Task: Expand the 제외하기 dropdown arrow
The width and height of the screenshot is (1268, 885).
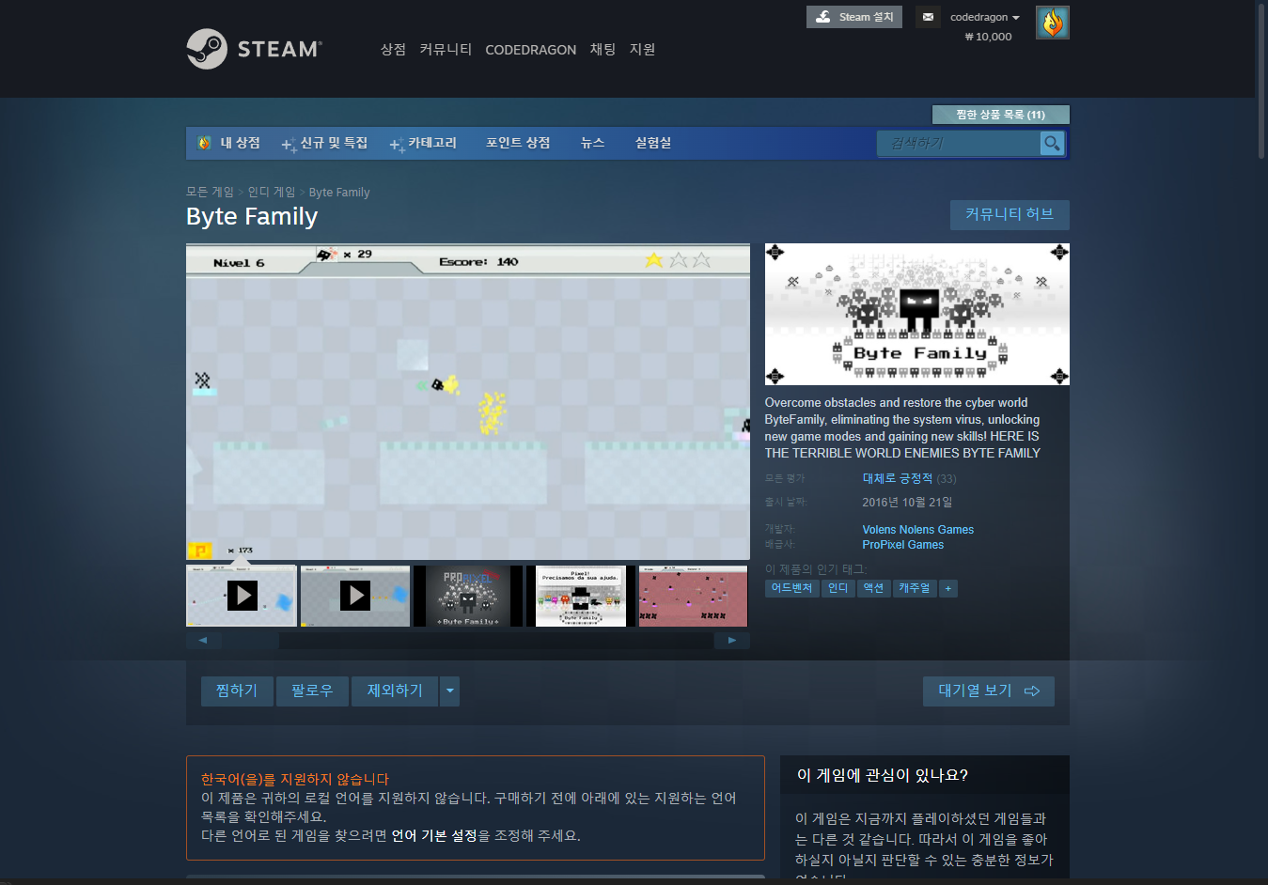Action: pyautogui.click(x=449, y=691)
